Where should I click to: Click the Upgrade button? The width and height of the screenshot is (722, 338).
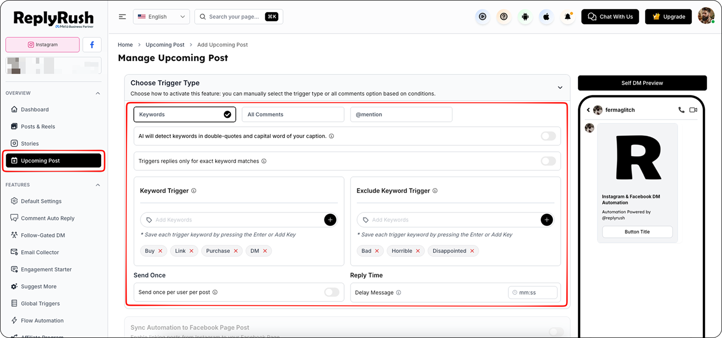pos(669,16)
